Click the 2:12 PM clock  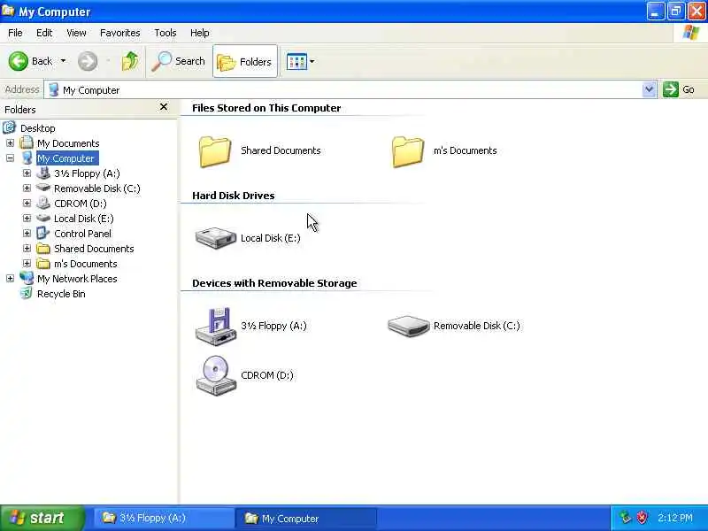click(675, 518)
